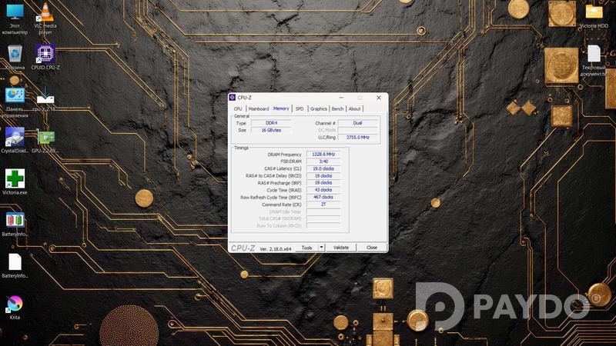
Task: Click the empty DC Mode field
Action: click(357, 130)
